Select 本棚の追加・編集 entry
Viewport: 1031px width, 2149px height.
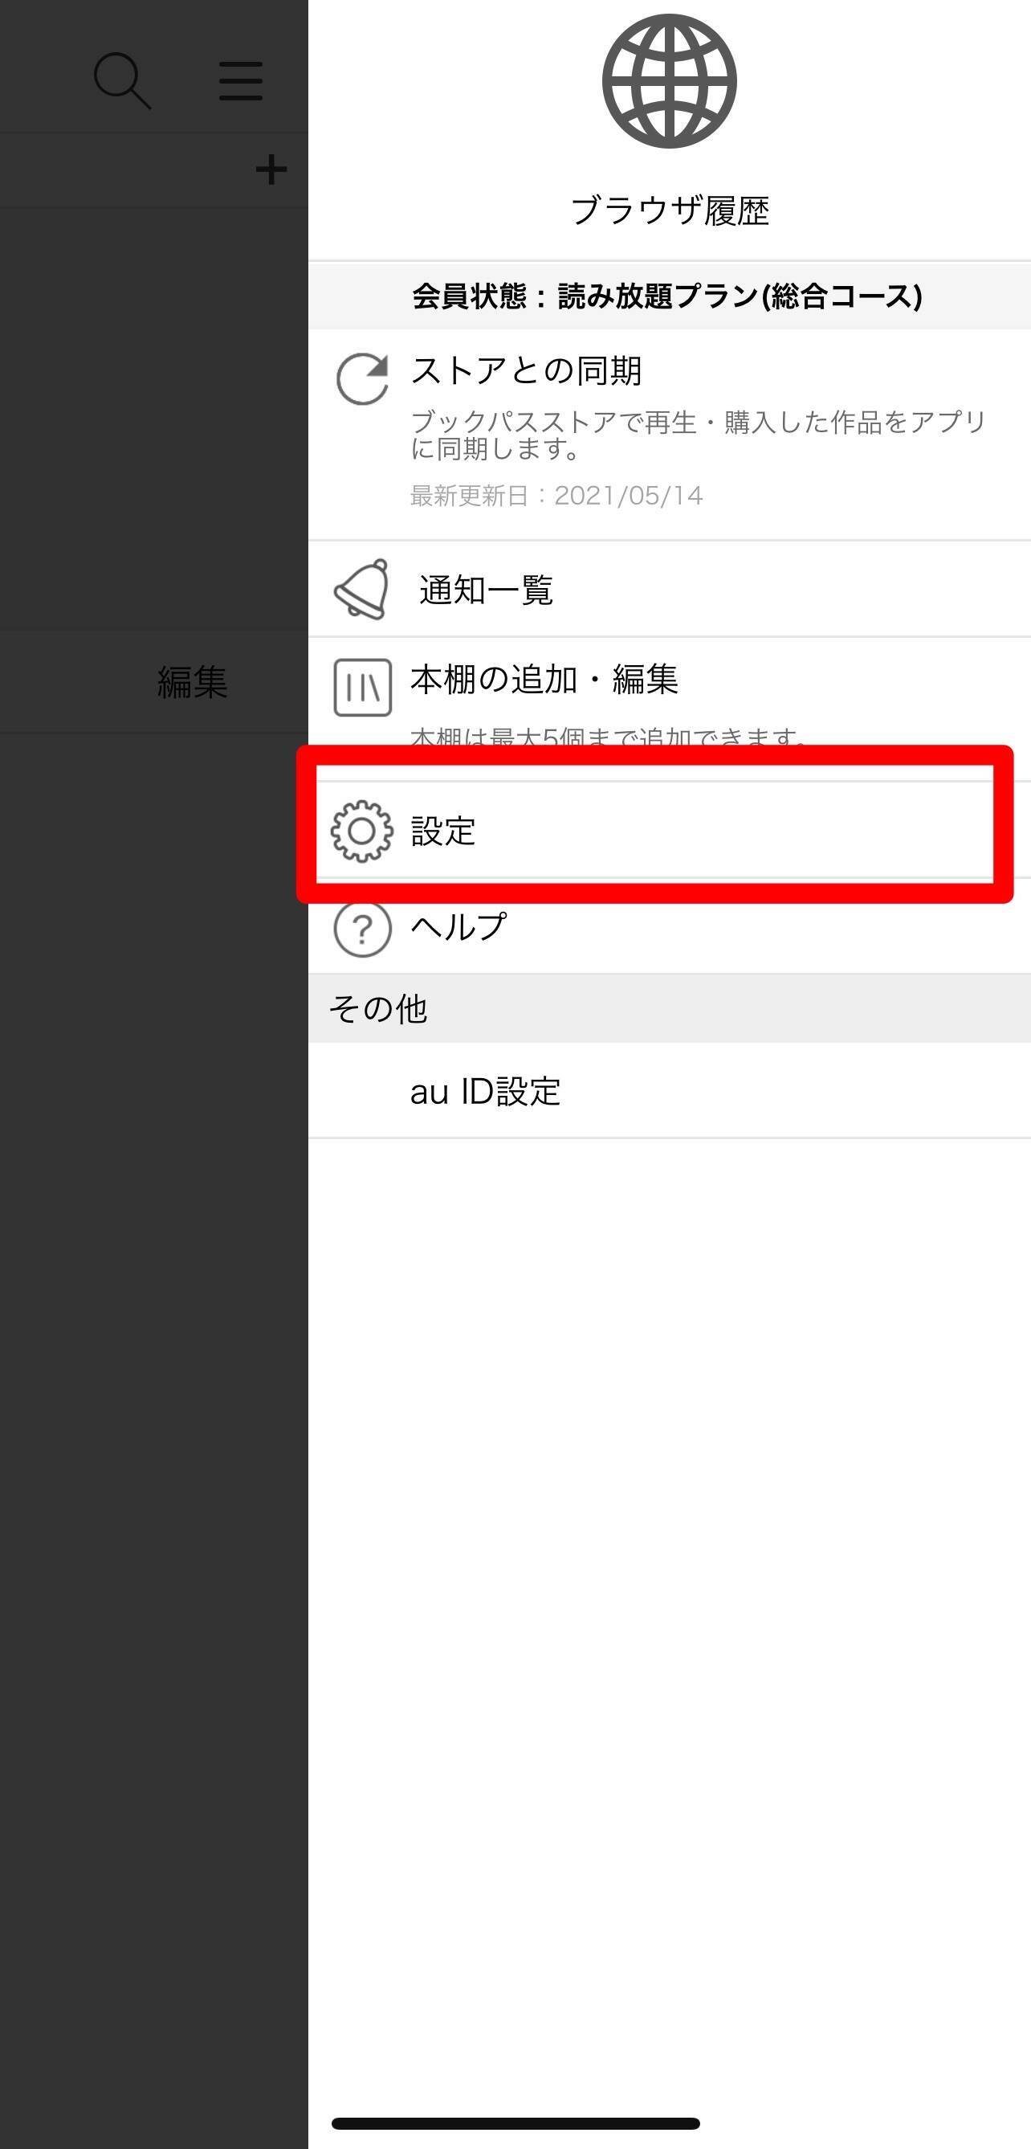670,701
